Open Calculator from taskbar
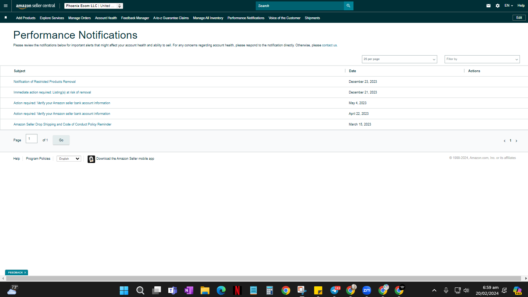528x297 pixels. pyautogui.click(x=270, y=290)
